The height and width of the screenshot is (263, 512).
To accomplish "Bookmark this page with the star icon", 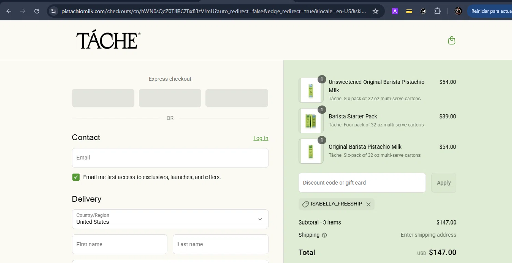I will [x=375, y=11].
